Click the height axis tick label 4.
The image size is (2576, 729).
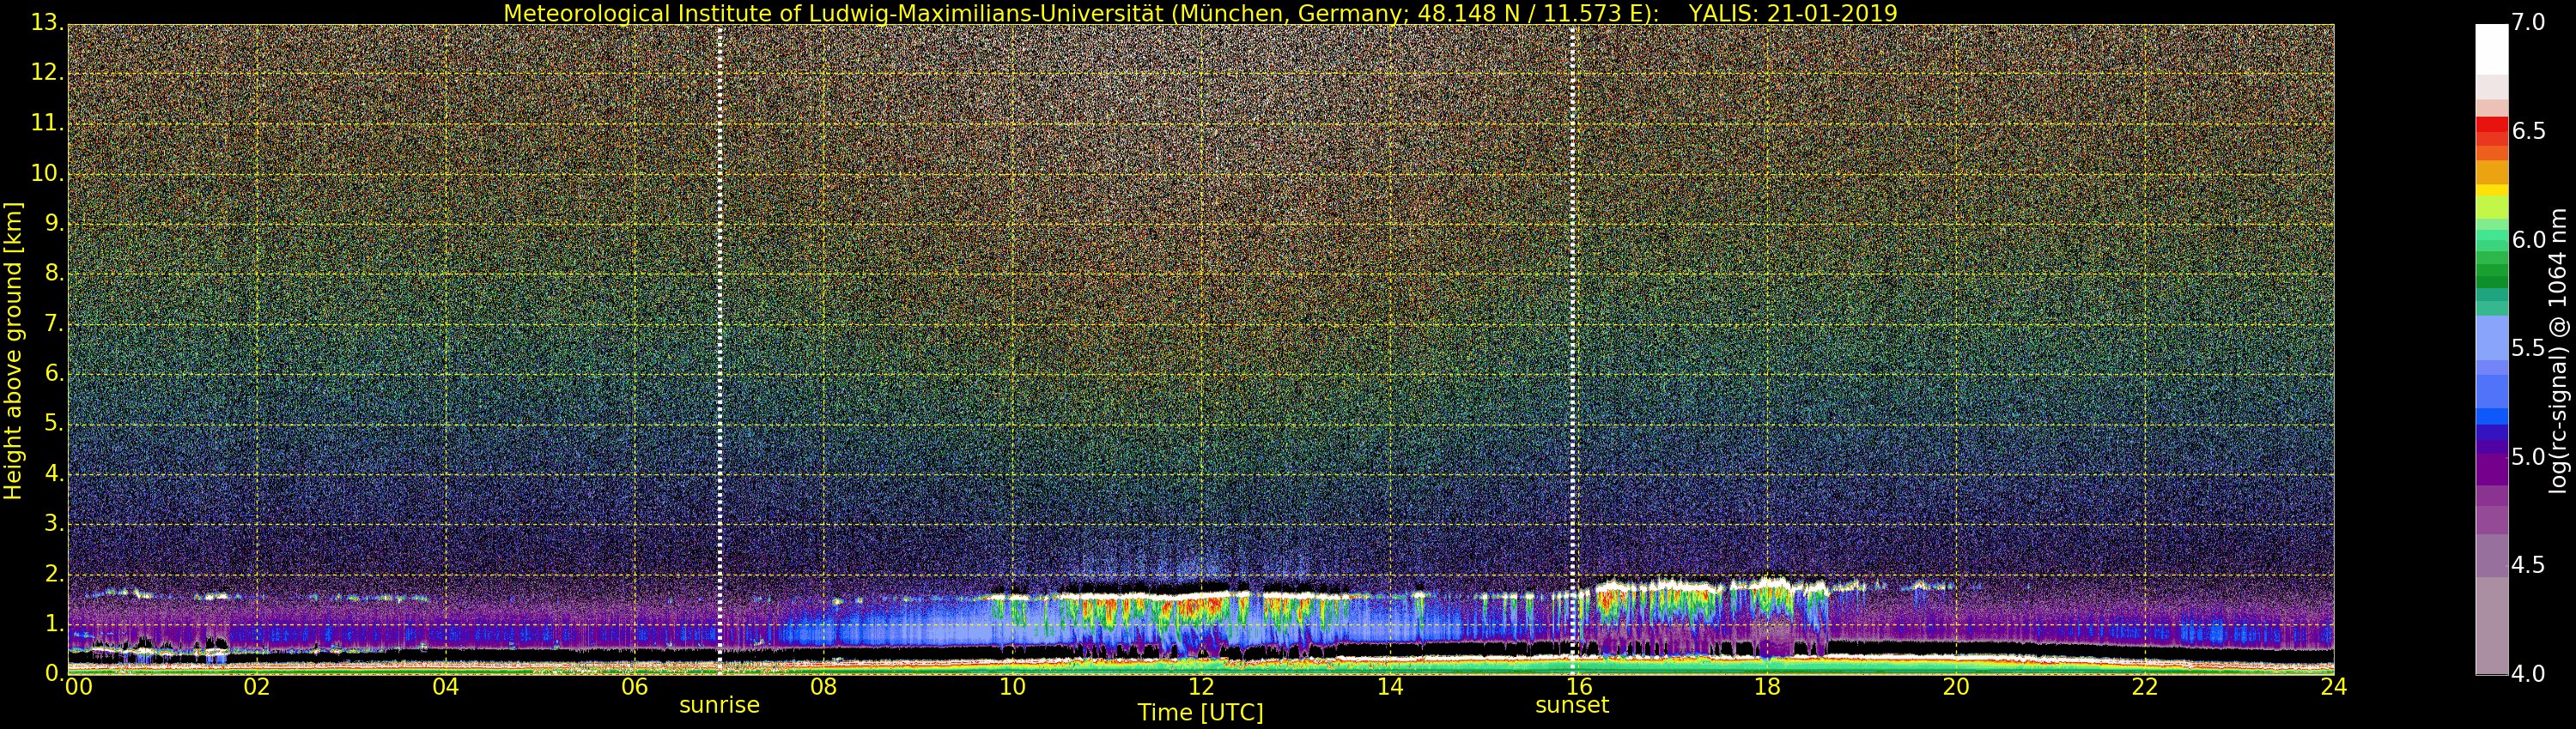[54, 473]
